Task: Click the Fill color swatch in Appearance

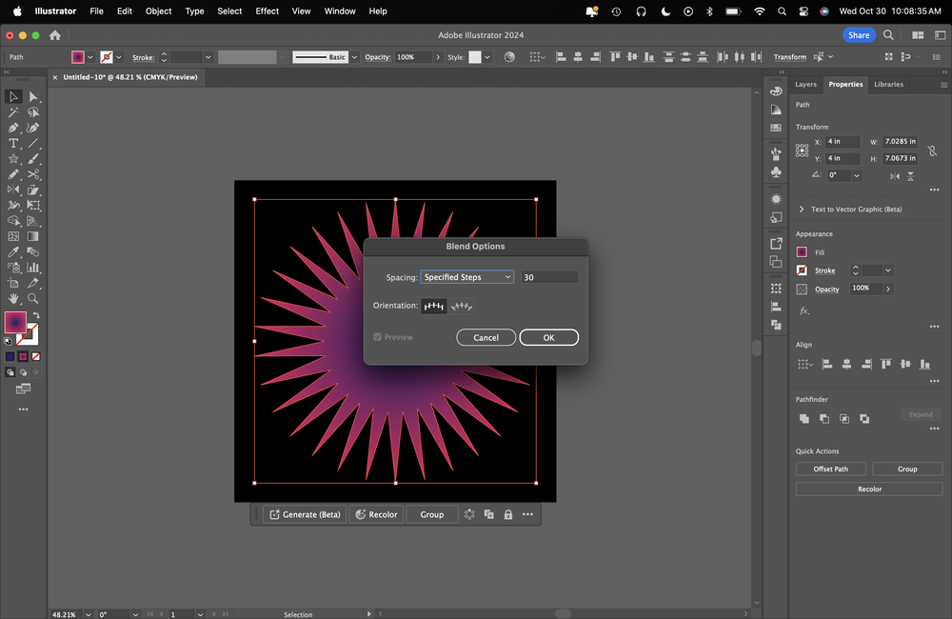Action: [x=802, y=252]
